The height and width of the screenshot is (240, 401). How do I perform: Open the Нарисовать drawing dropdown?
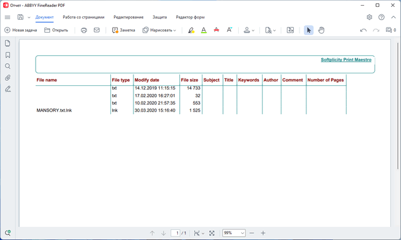[x=159, y=30]
